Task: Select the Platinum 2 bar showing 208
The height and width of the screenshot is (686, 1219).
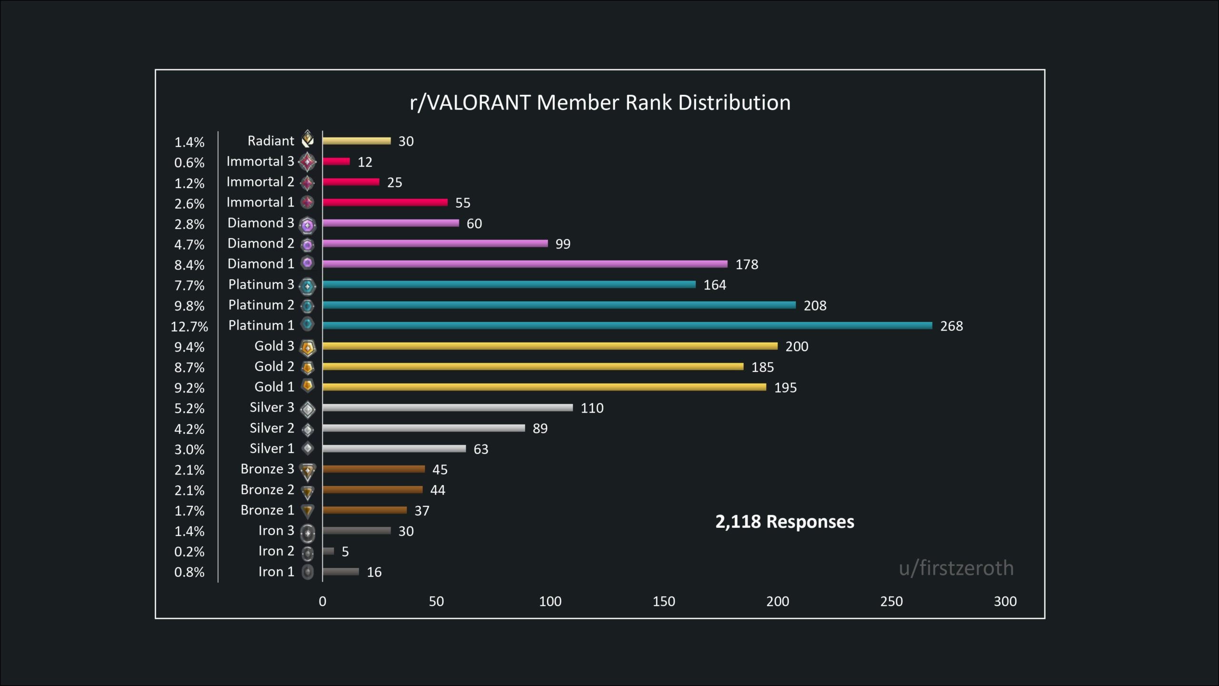Action: [560, 305]
